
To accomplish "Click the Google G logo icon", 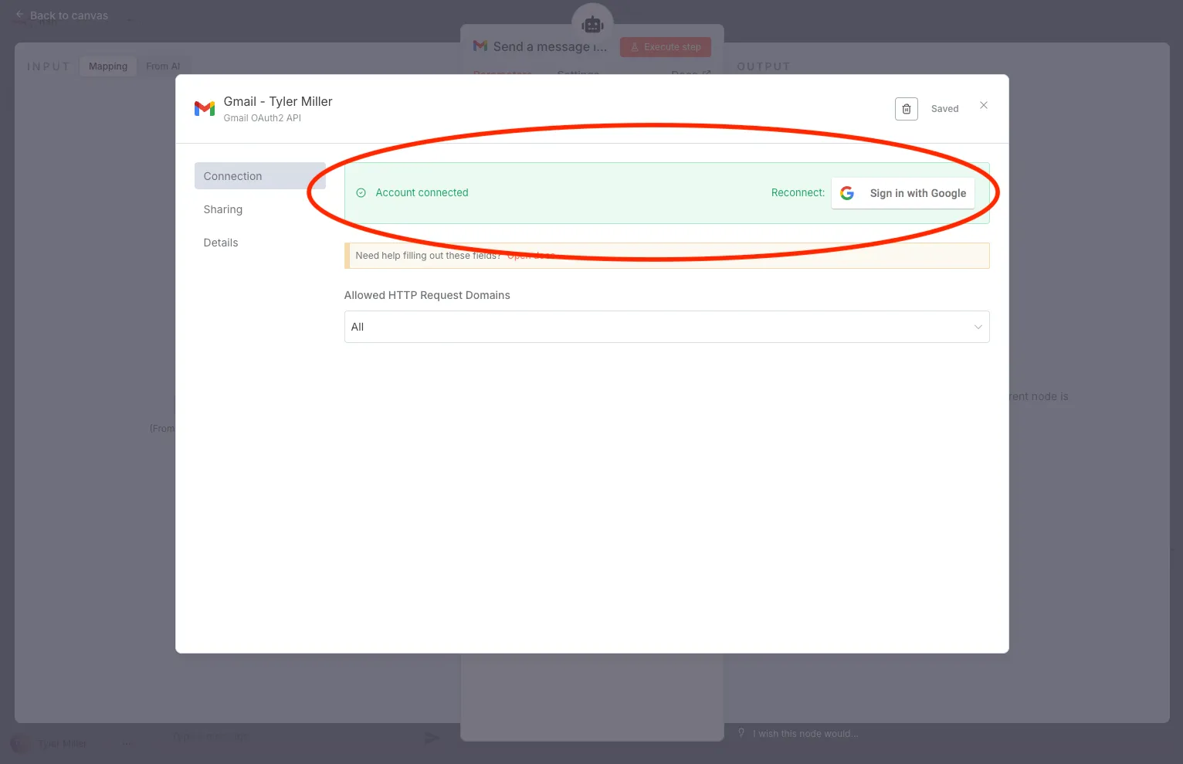I will pyautogui.click(x=847, y=193).
